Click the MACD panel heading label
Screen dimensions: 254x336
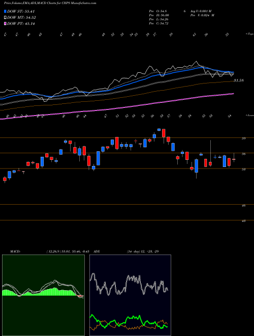15,251
